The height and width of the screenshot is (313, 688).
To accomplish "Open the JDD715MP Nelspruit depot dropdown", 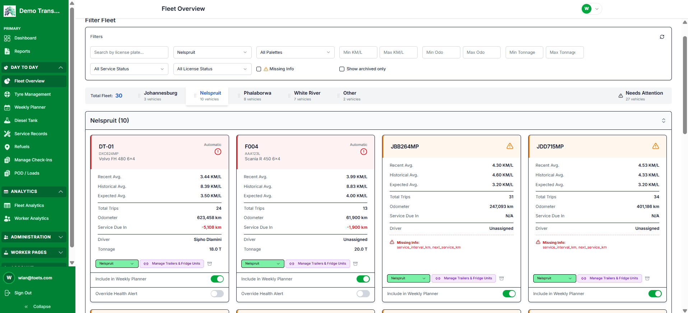I will coord(554,278).
